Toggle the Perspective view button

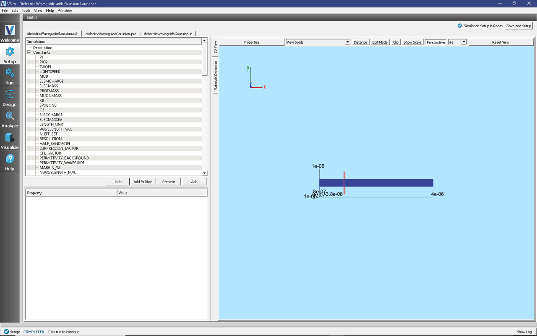435,42
